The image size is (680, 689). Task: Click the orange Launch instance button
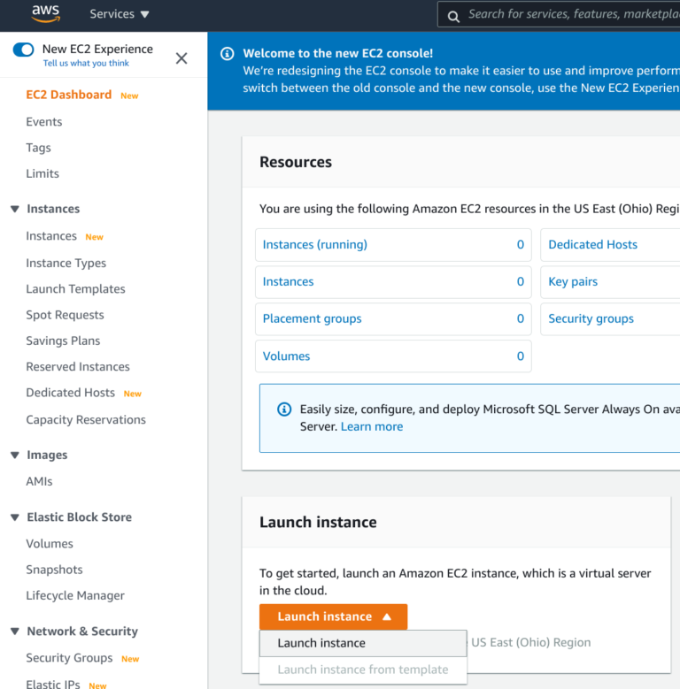[333, 616]
